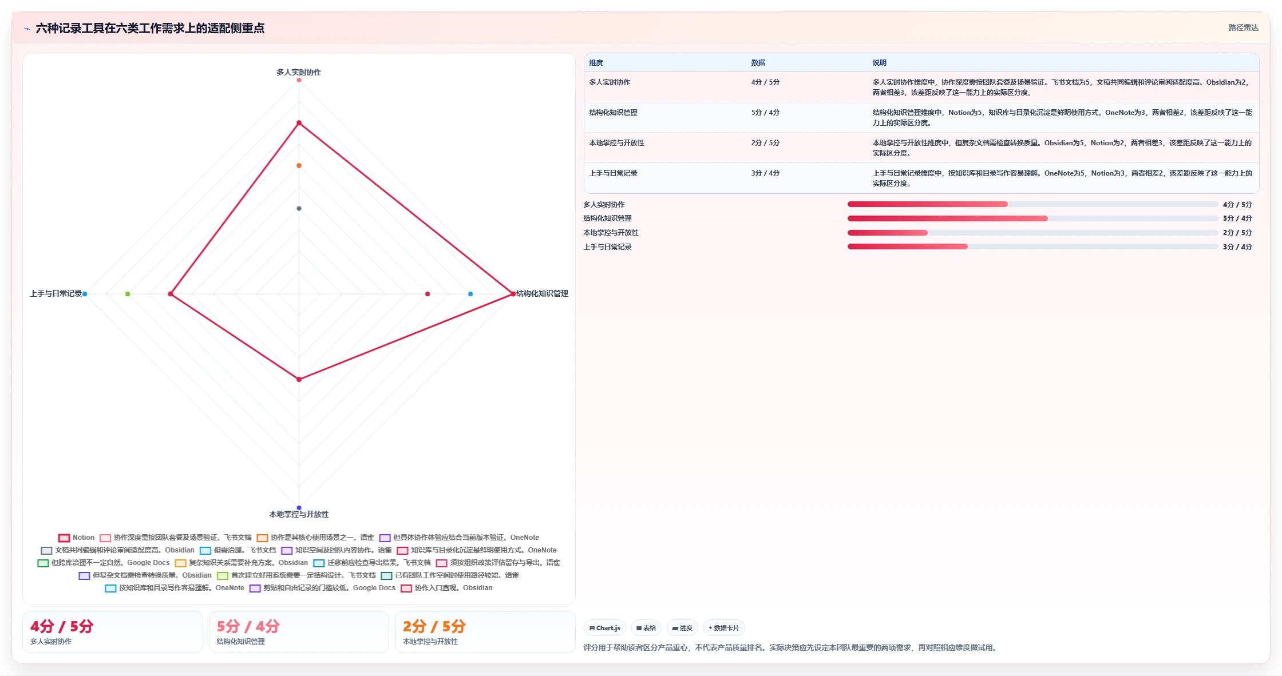Click the footnote text starting 评分用于帮助读者
1282x676 pixels.
point(791,647)
